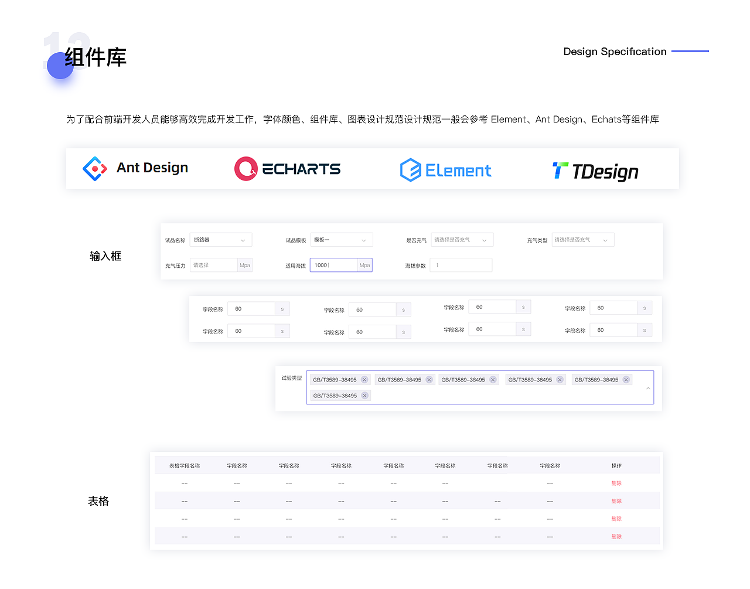Remove the second-row GB/T3589-38495 tag × icon

point(364,395)
